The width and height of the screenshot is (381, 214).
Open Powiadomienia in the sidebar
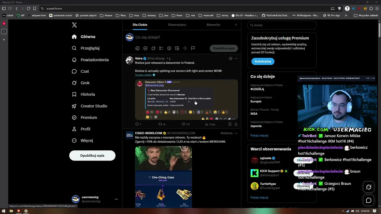pyautogui.click(x=90, y=60)
